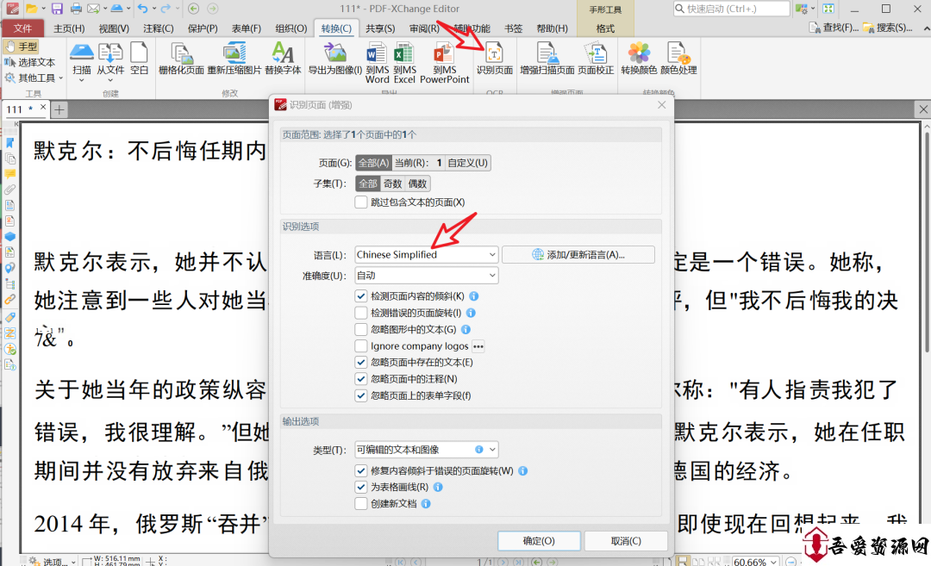Open the 转换颜色 color conversion tool
This screenshot has height=566, width=931.
tap(639, 59)
